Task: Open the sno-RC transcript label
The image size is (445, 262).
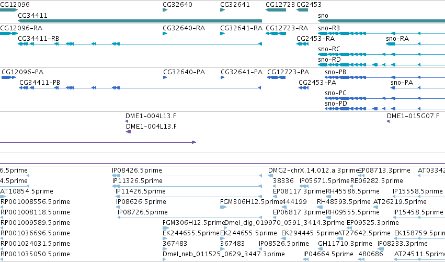Action: click(x=329, y=49)
